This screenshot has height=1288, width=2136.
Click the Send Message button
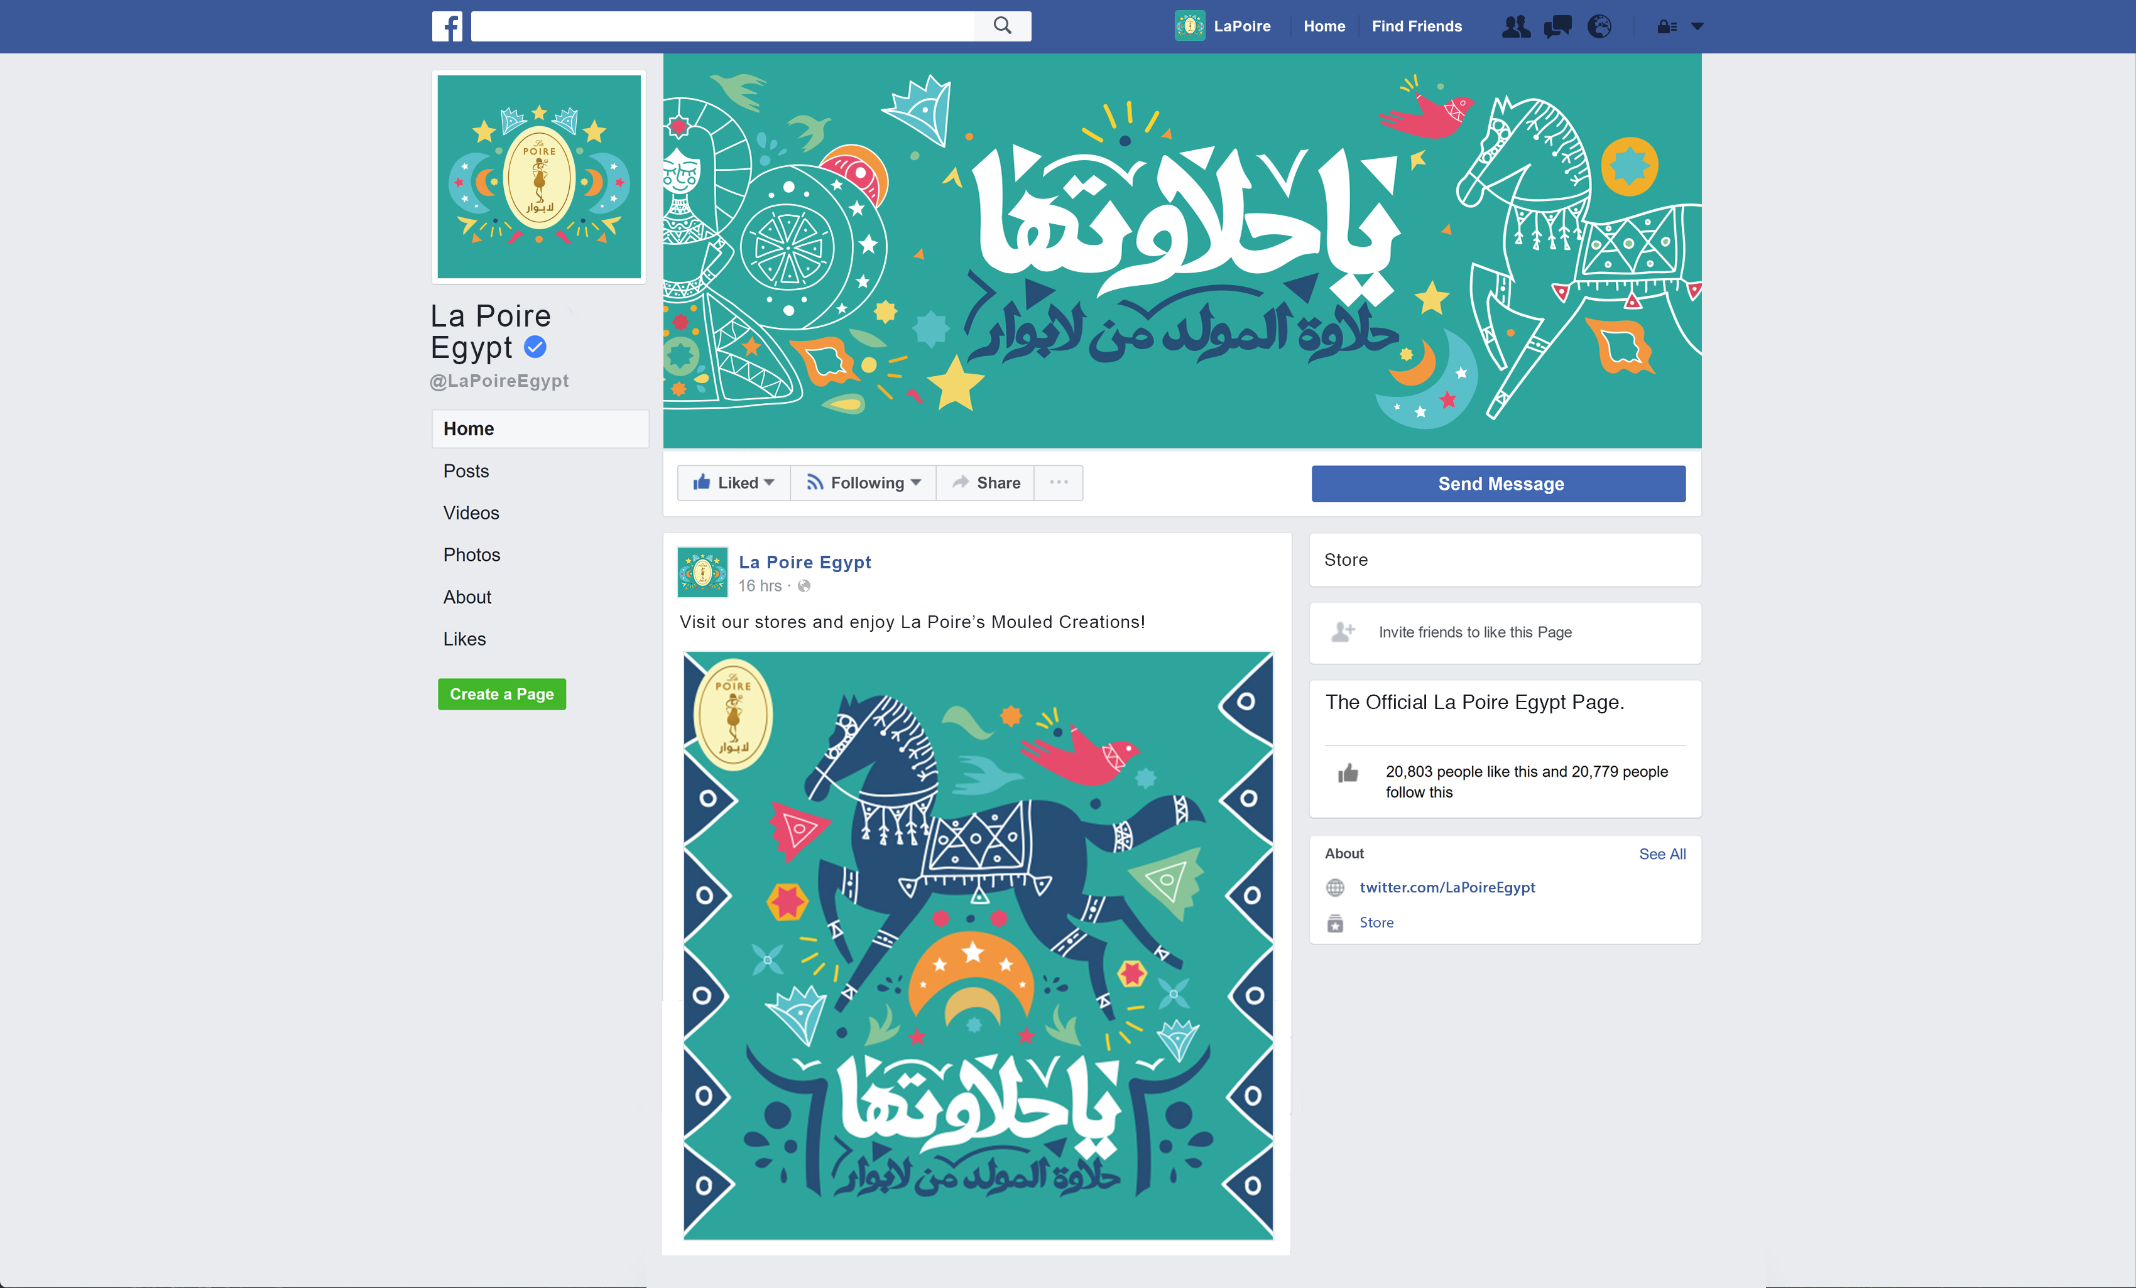[1498, 484]
